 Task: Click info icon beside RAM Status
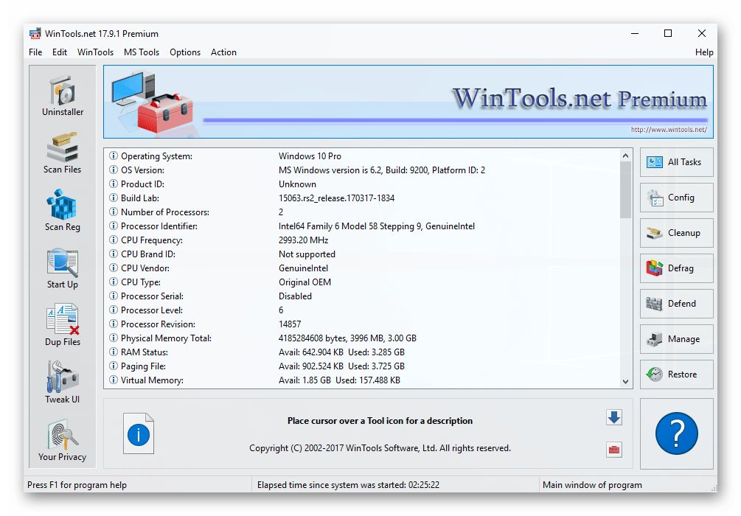[x=114, y=352]
